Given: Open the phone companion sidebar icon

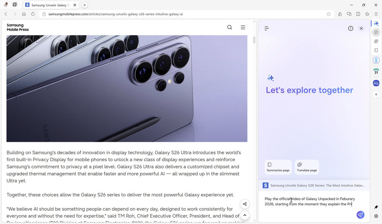Looking at the screenshot, I should pos(376,60).
